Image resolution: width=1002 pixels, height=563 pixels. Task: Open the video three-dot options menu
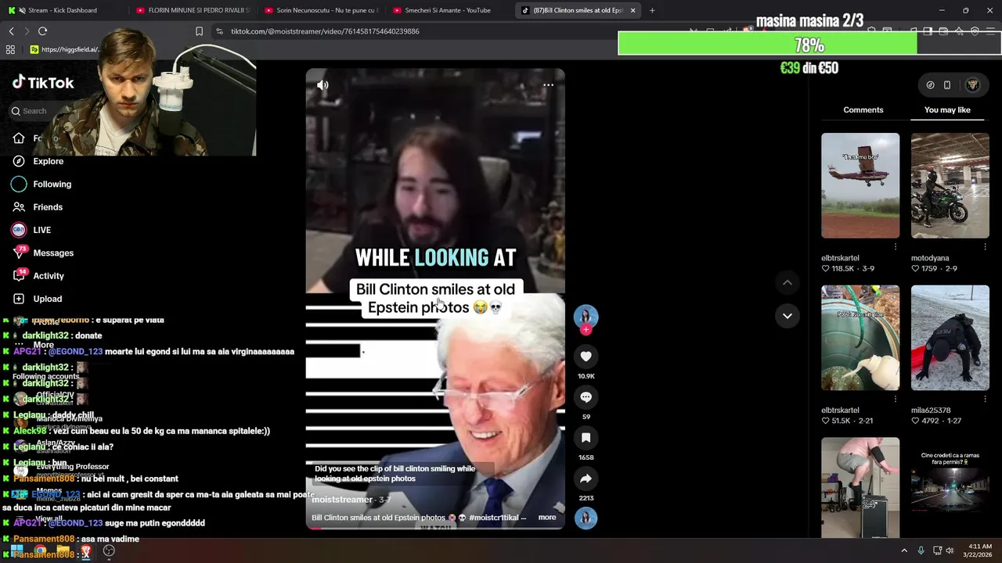click(548, 85)
